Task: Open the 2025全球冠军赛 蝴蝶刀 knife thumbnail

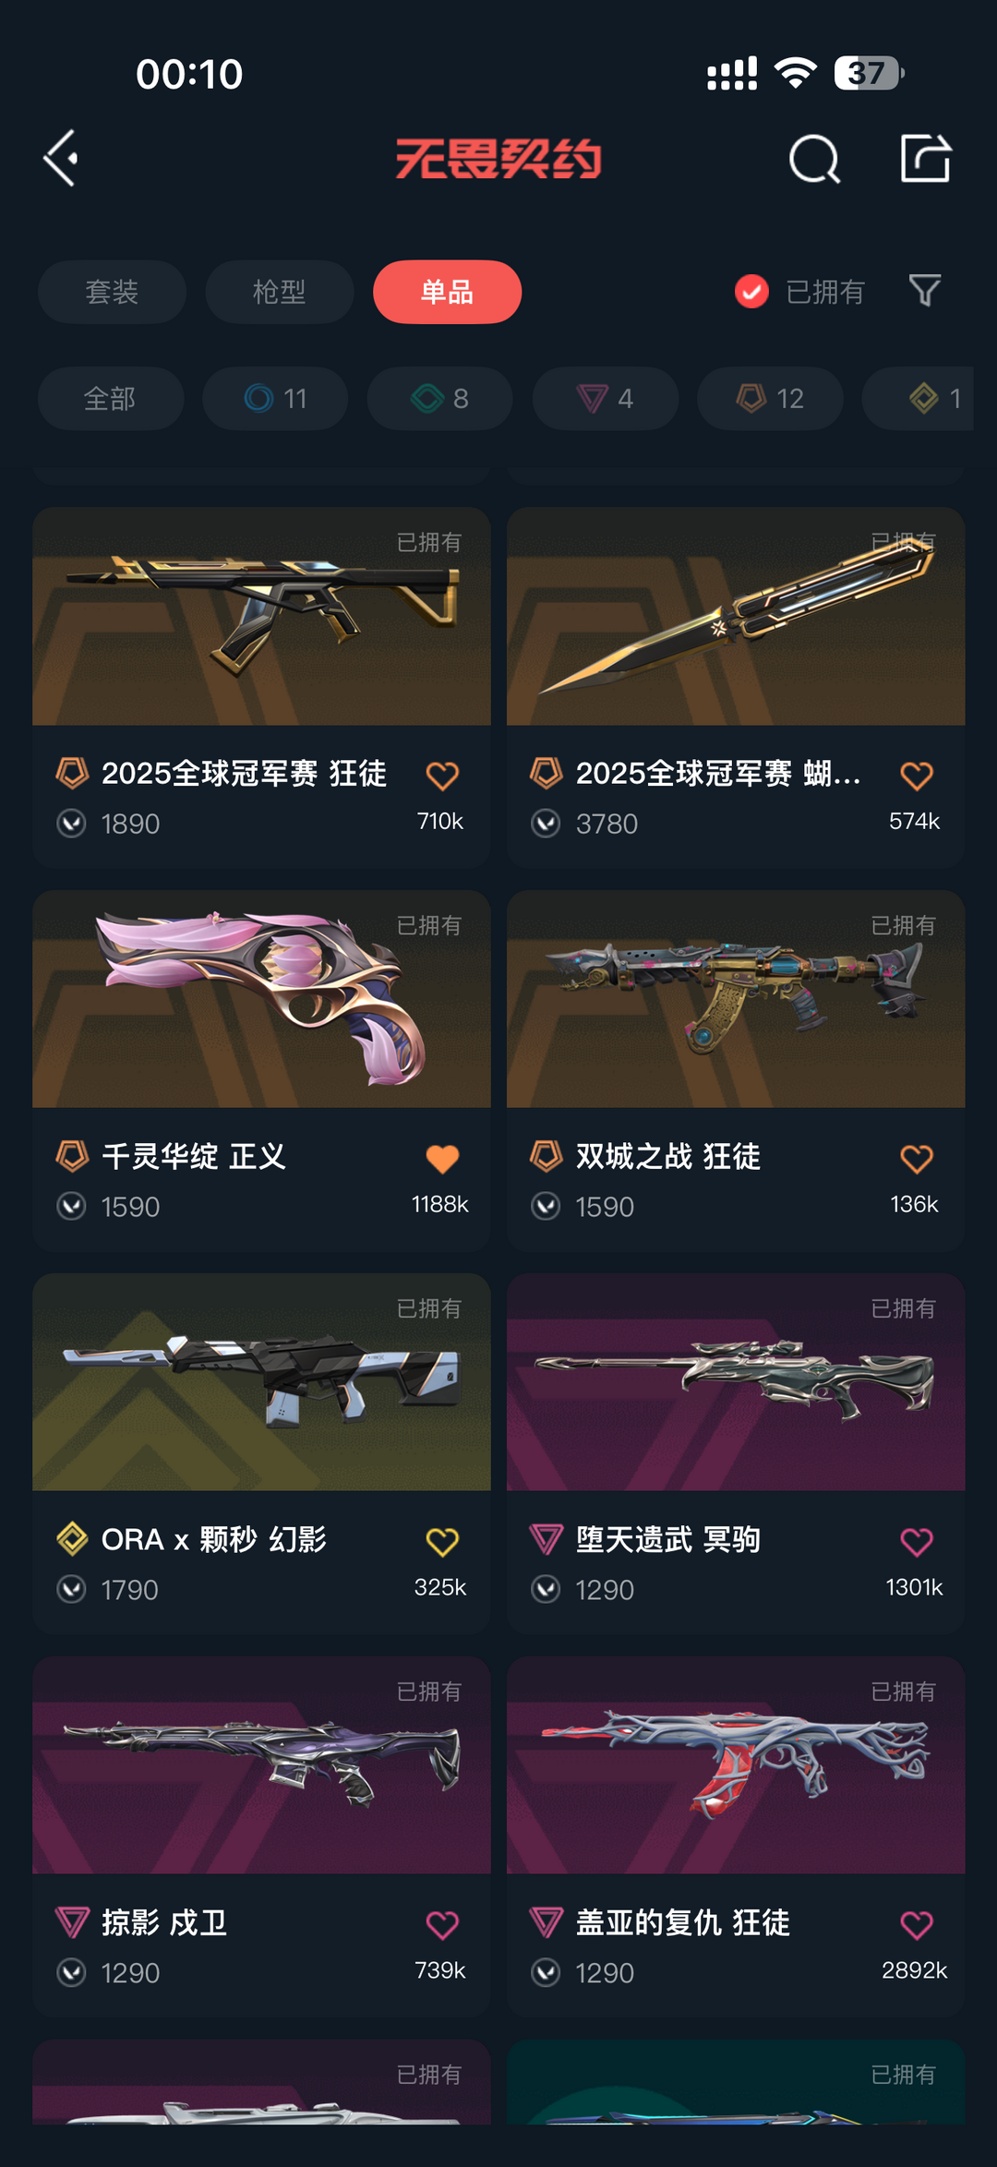Action: tap(736, 616)
